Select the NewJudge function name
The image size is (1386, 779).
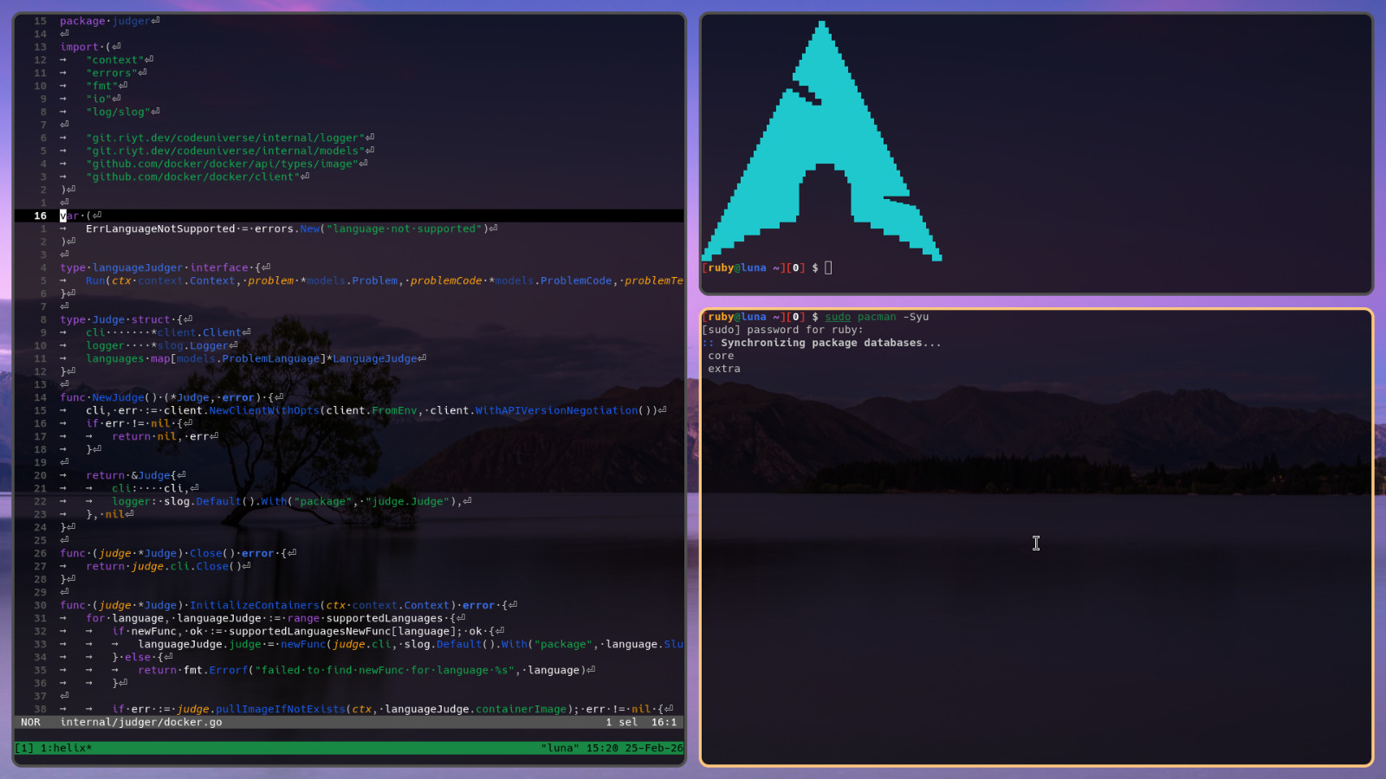tap(117, 397)
